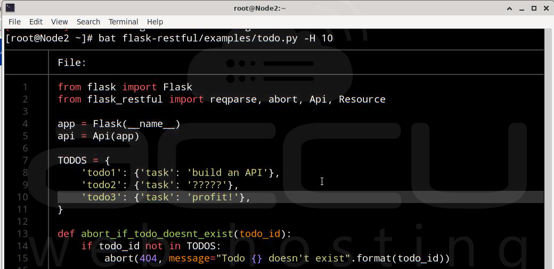Image resolution: width=554 pixels, height=269 pixels.
Task: Close the terminal window
Action: pyautogui.click(x=547, y=8)
